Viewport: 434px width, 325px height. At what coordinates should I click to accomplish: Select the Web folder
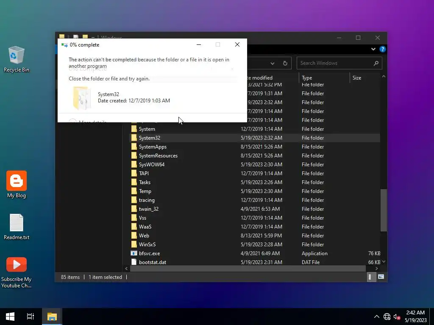tap(144, 236)
